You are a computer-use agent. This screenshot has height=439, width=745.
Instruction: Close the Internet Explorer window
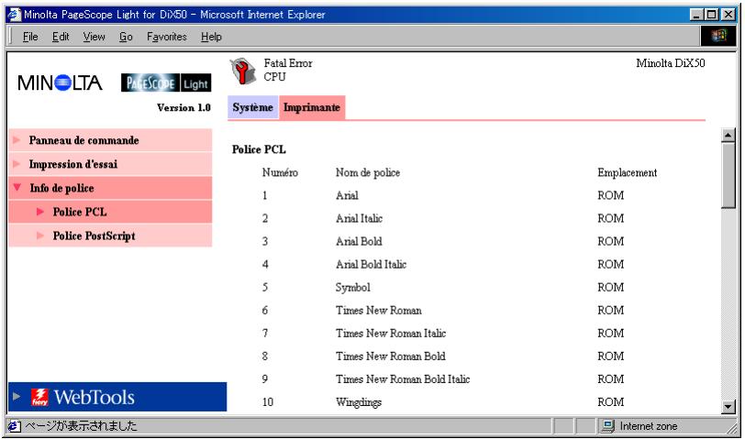click(728, 15)
